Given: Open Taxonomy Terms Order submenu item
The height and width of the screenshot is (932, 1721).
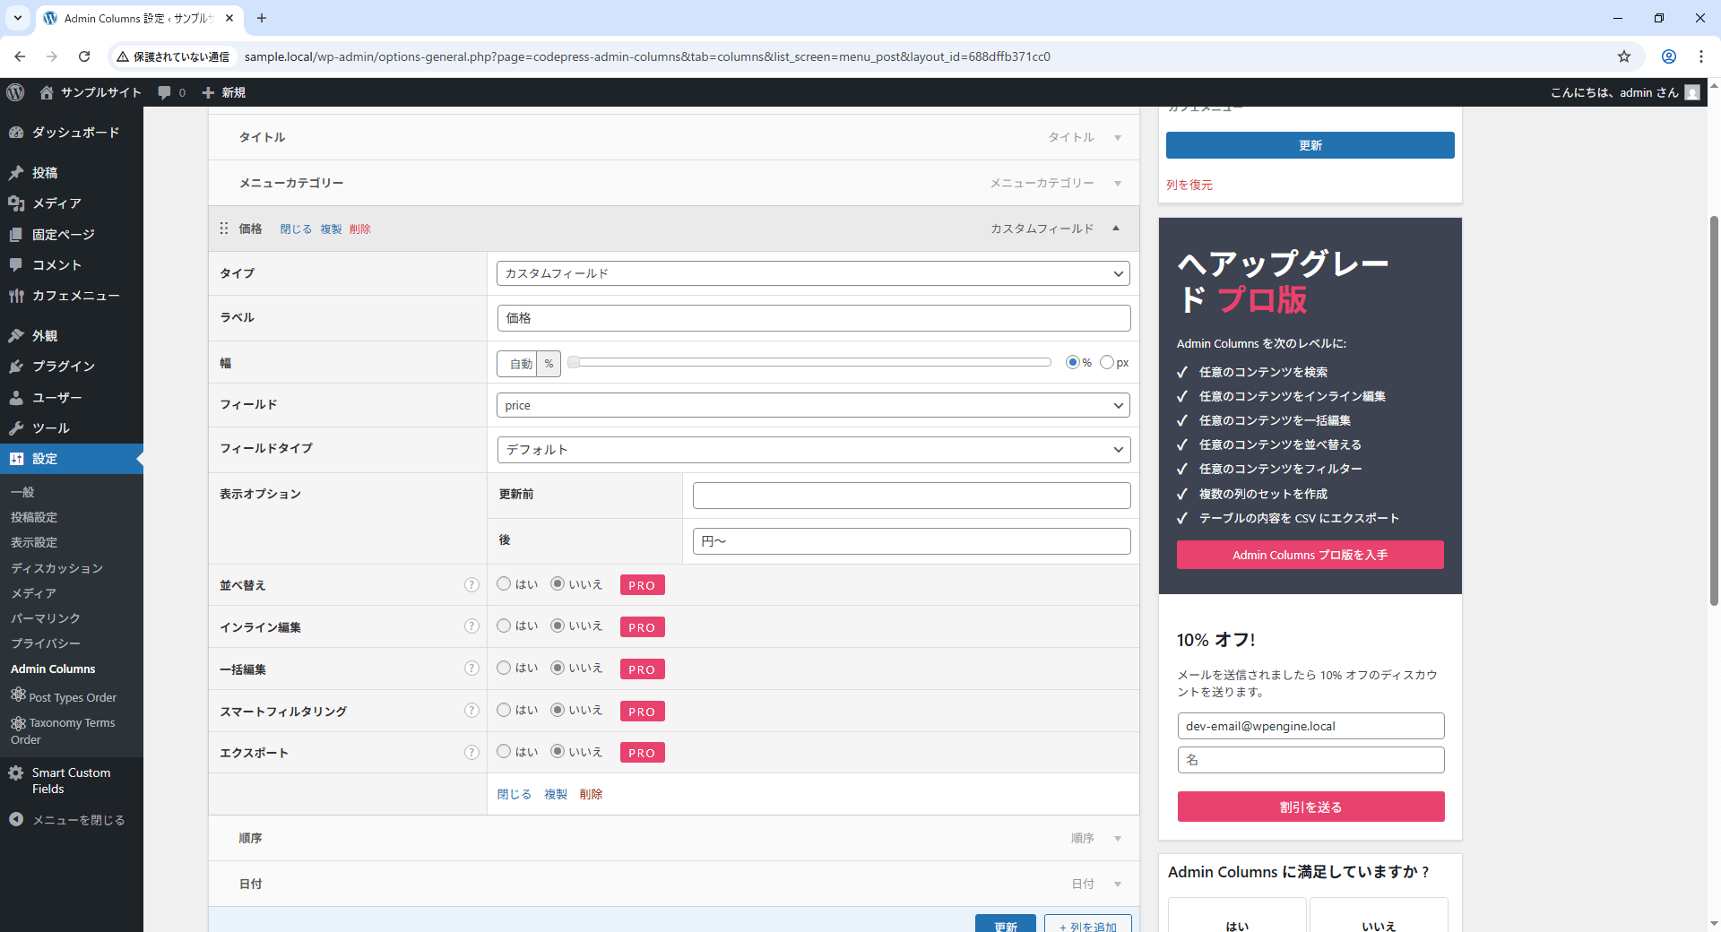Looking at the screenshot, I should (63, 730).
